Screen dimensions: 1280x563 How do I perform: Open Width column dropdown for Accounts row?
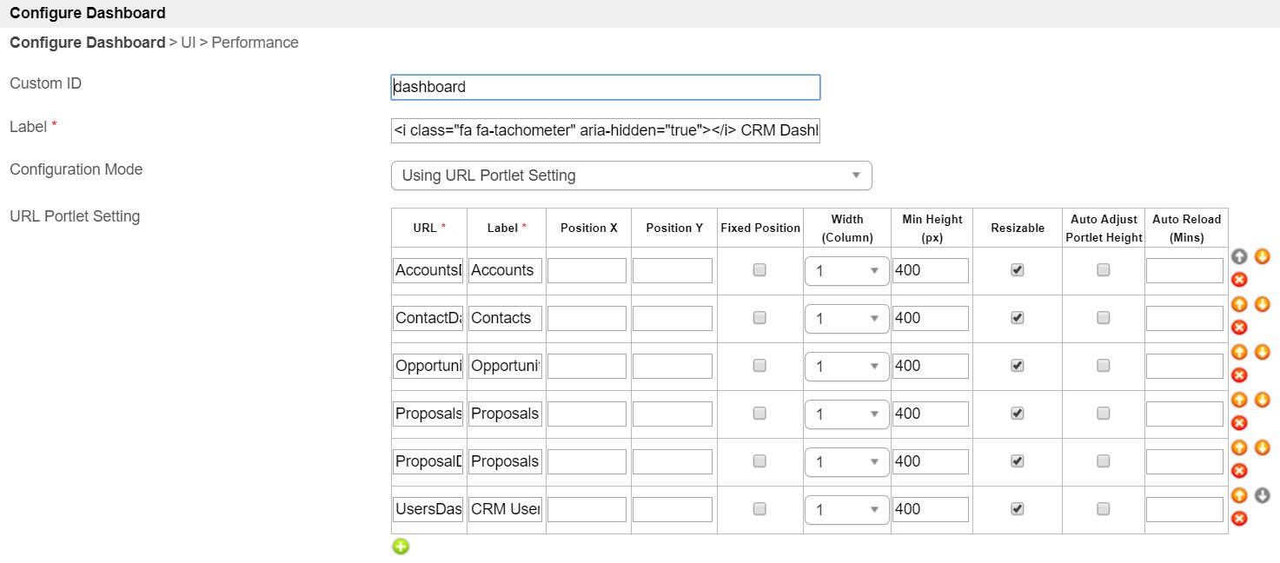tap(846, 271)
